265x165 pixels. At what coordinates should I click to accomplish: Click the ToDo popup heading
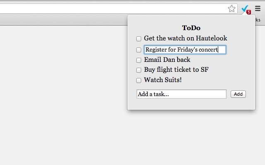pos(191,28)
